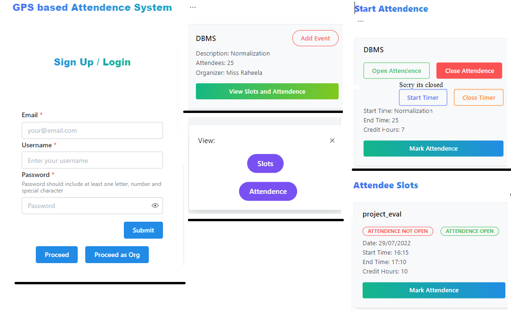Start the attendance timer
The width and height of the screenshot is (511, 313).
(423, 97)
